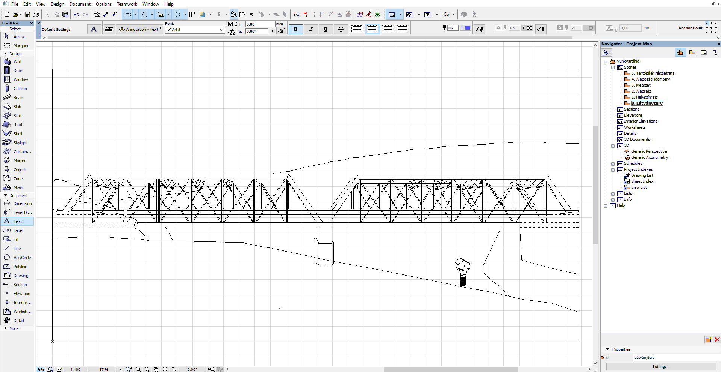Select the Skylight tool
Viewport: 721px width, 372px height.
point(17,143)
